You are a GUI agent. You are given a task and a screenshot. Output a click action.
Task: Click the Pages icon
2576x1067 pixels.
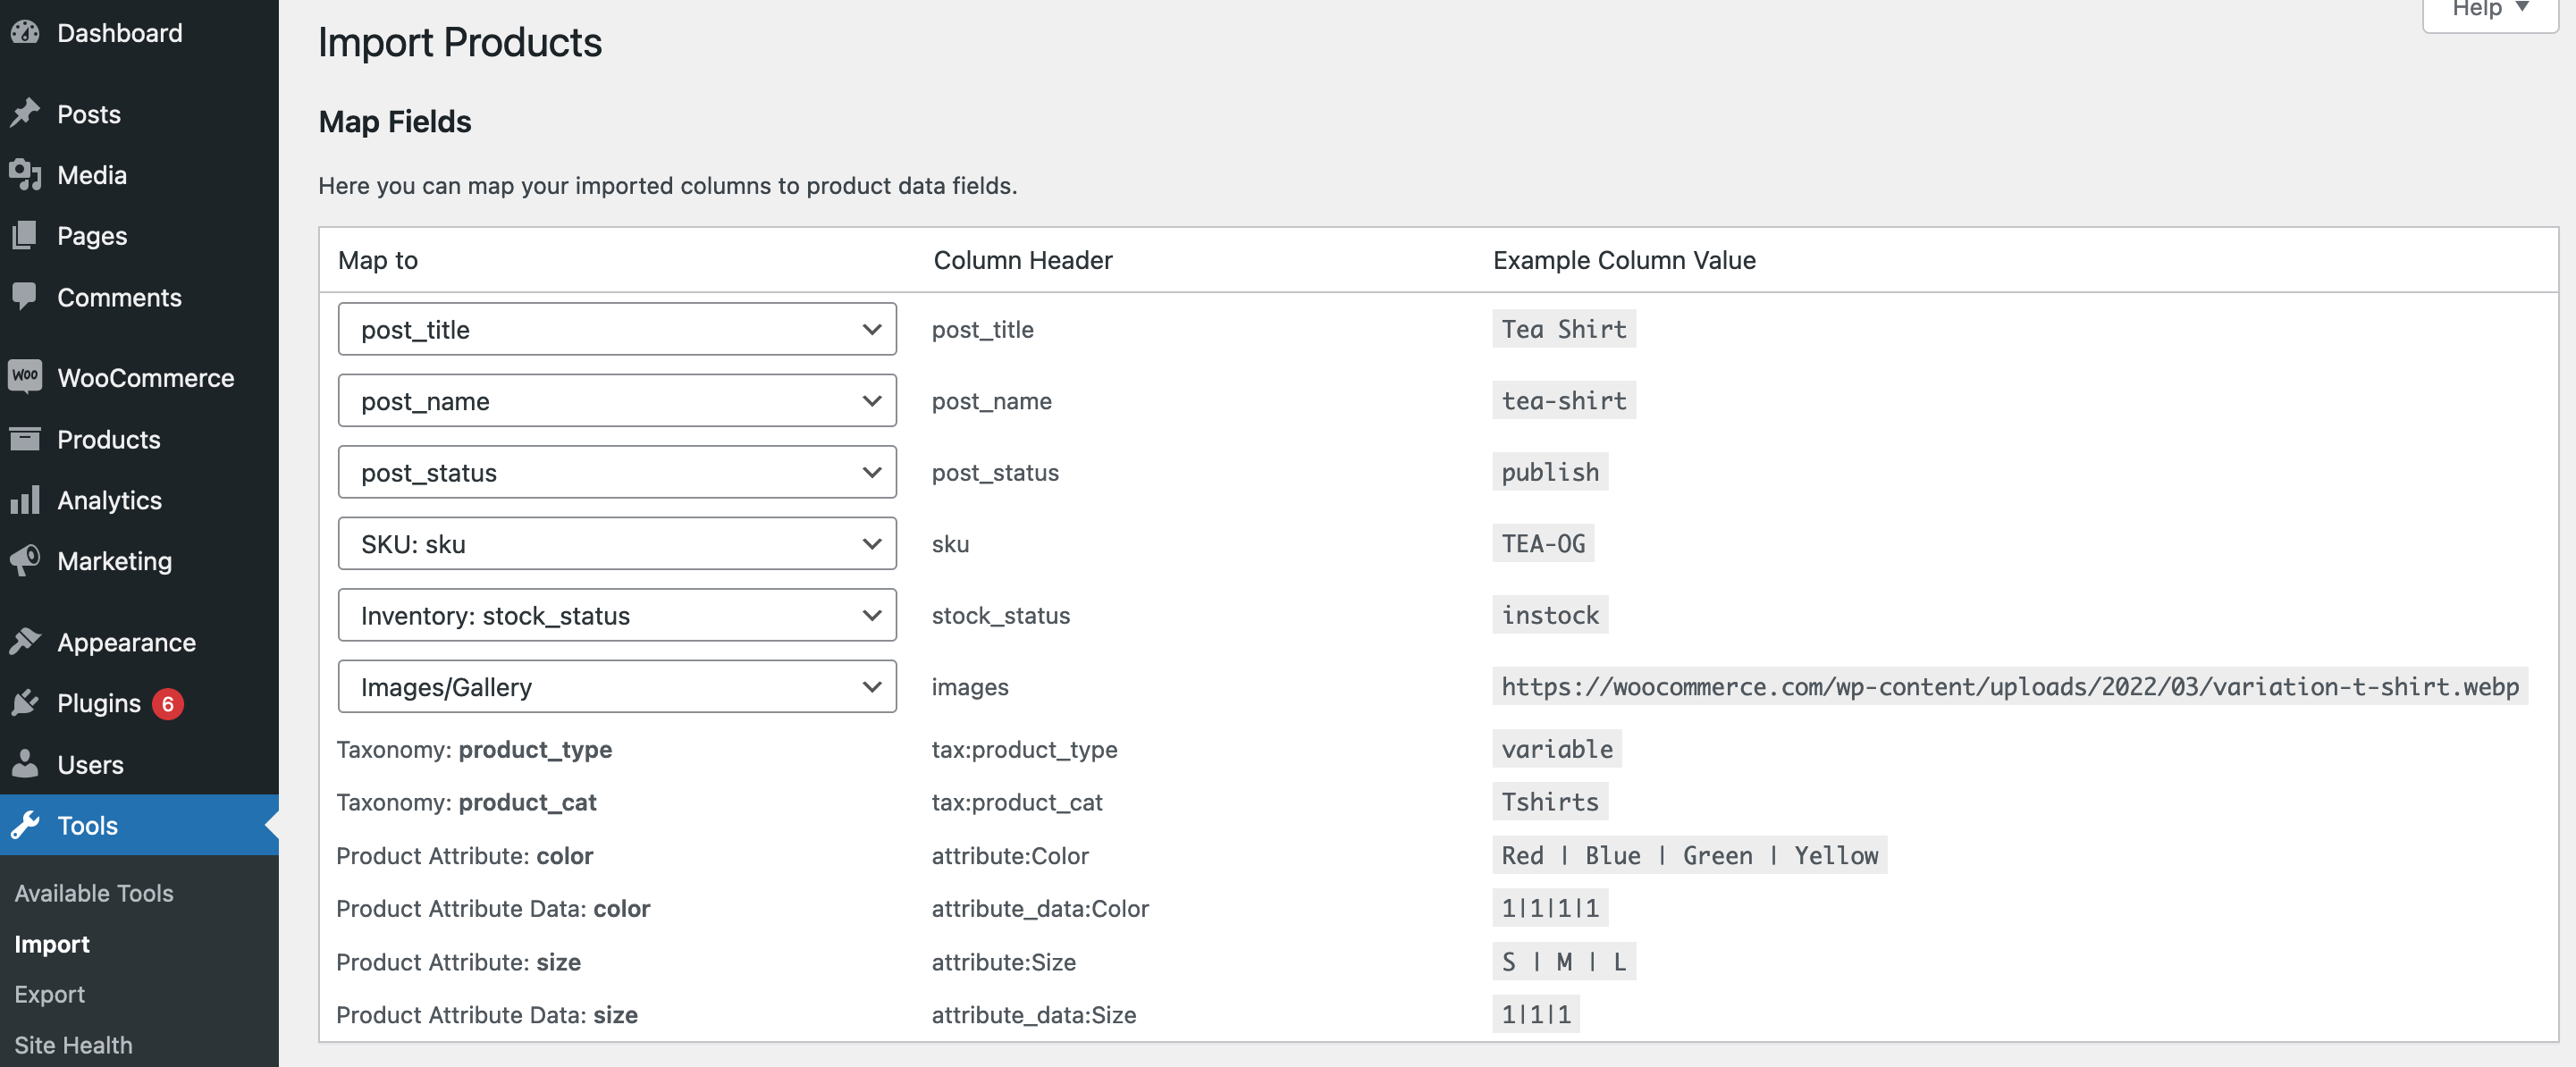pyautogui.click(x=25, y=235)
